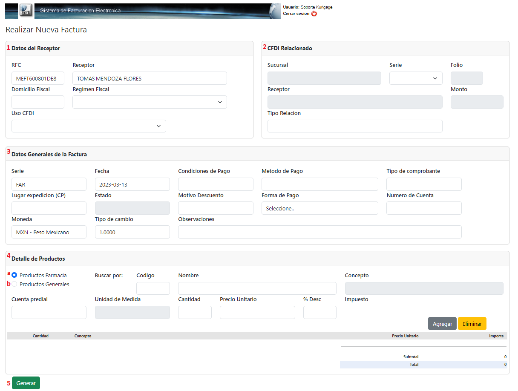Expand the Uso CFDI dropdown
The height and width of the screenshot is (391, 518).
[89, 126]
